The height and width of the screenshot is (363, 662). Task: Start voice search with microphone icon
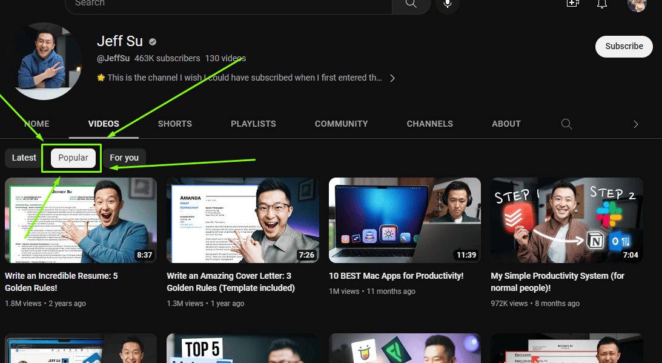pyautogui.click(x=448, y=4)
